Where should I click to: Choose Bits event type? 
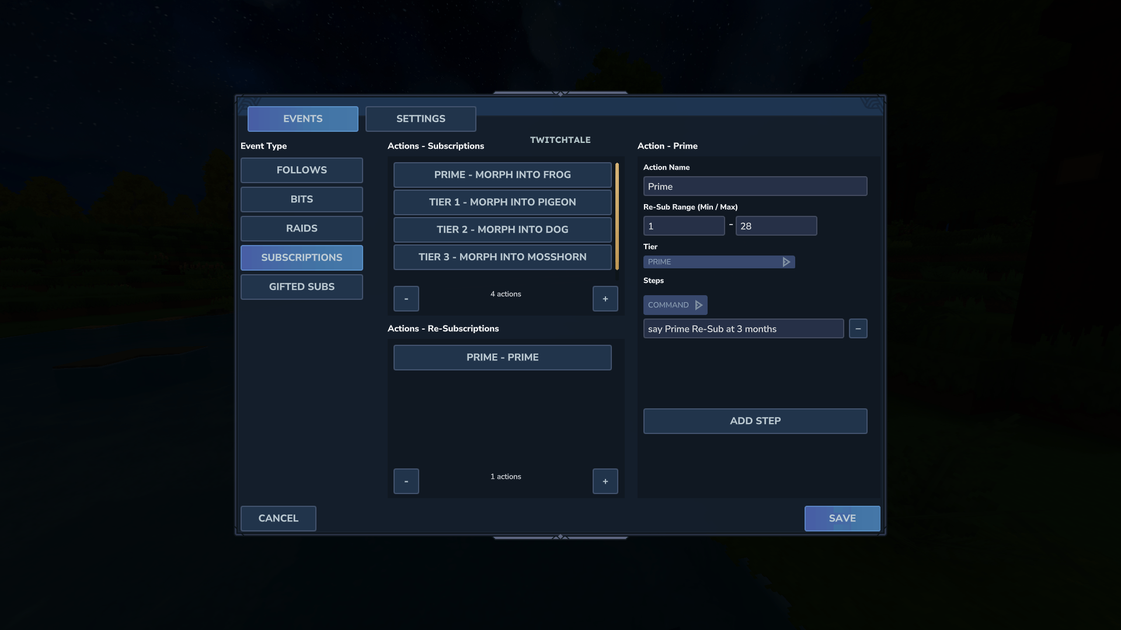tap(301, 199)
